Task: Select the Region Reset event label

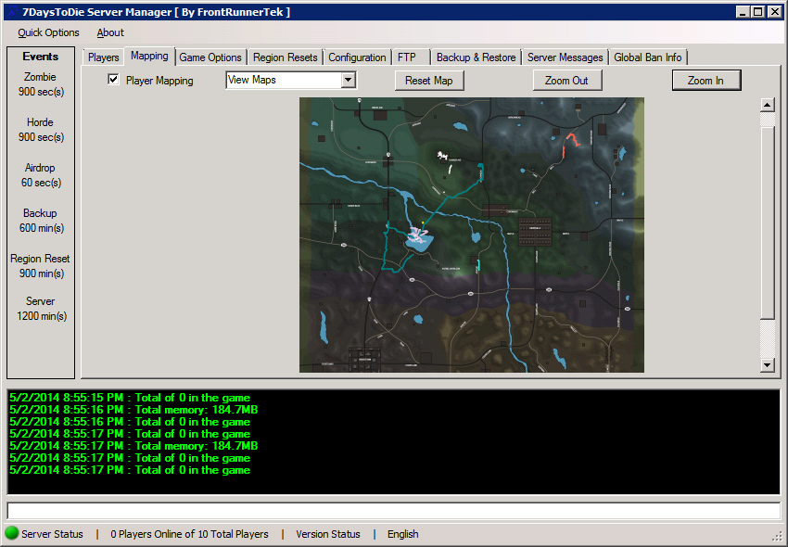Action: pyautogui.click(x=40, y=259)
